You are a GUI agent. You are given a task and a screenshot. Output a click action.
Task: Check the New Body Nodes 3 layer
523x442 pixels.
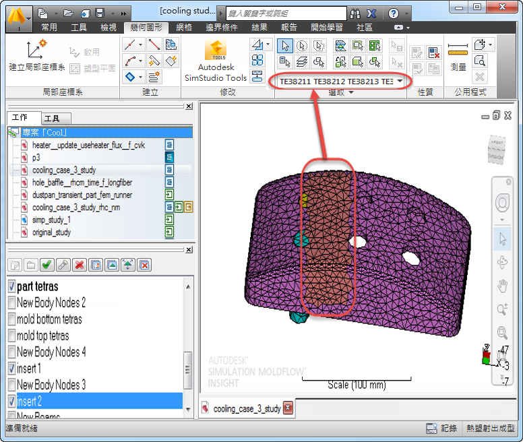pyautogui.click(x=12, y=385)
